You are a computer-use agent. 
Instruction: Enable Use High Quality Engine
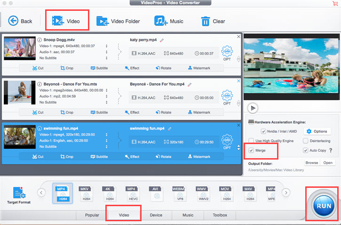tap(251, 141)
